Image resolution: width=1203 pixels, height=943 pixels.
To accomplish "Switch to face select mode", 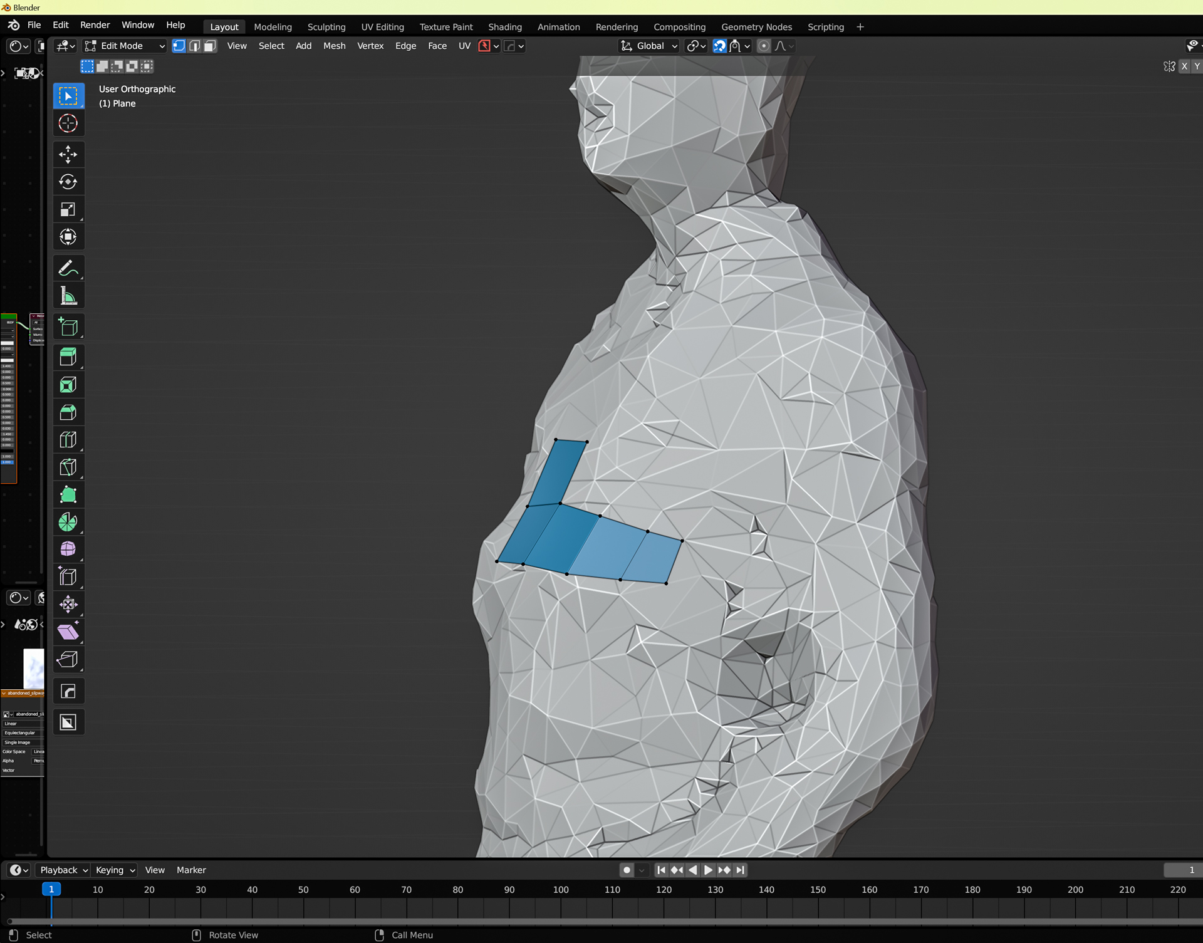I will tap(210, 46).
